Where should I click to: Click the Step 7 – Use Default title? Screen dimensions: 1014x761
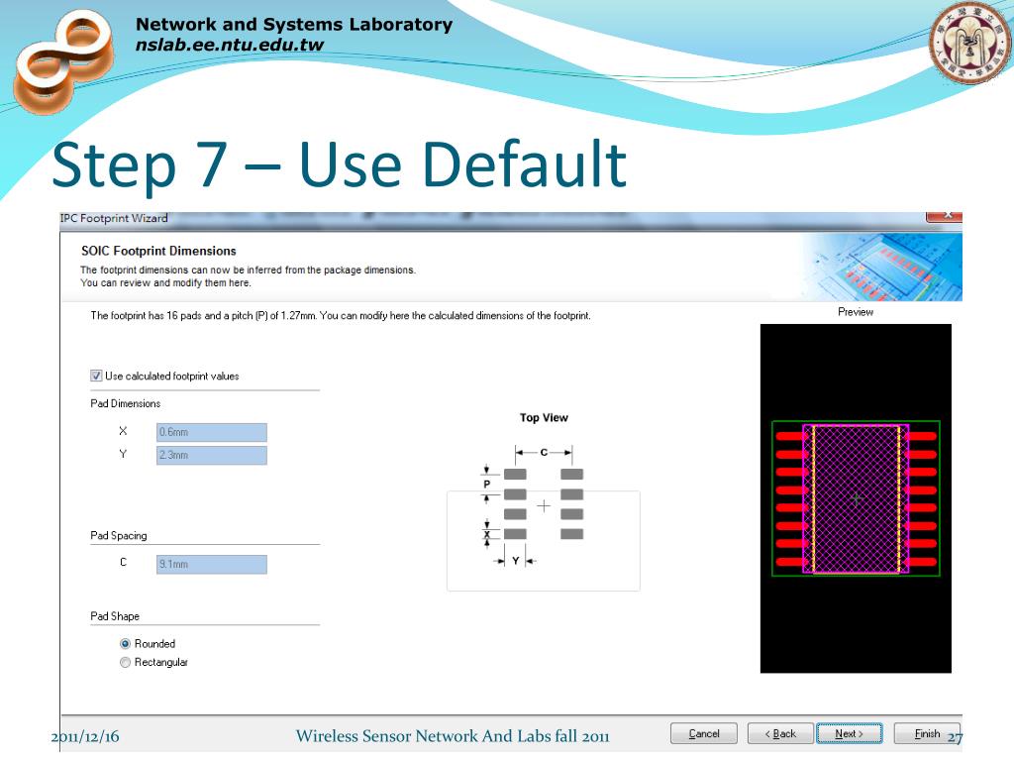click(x=340, y=165)
